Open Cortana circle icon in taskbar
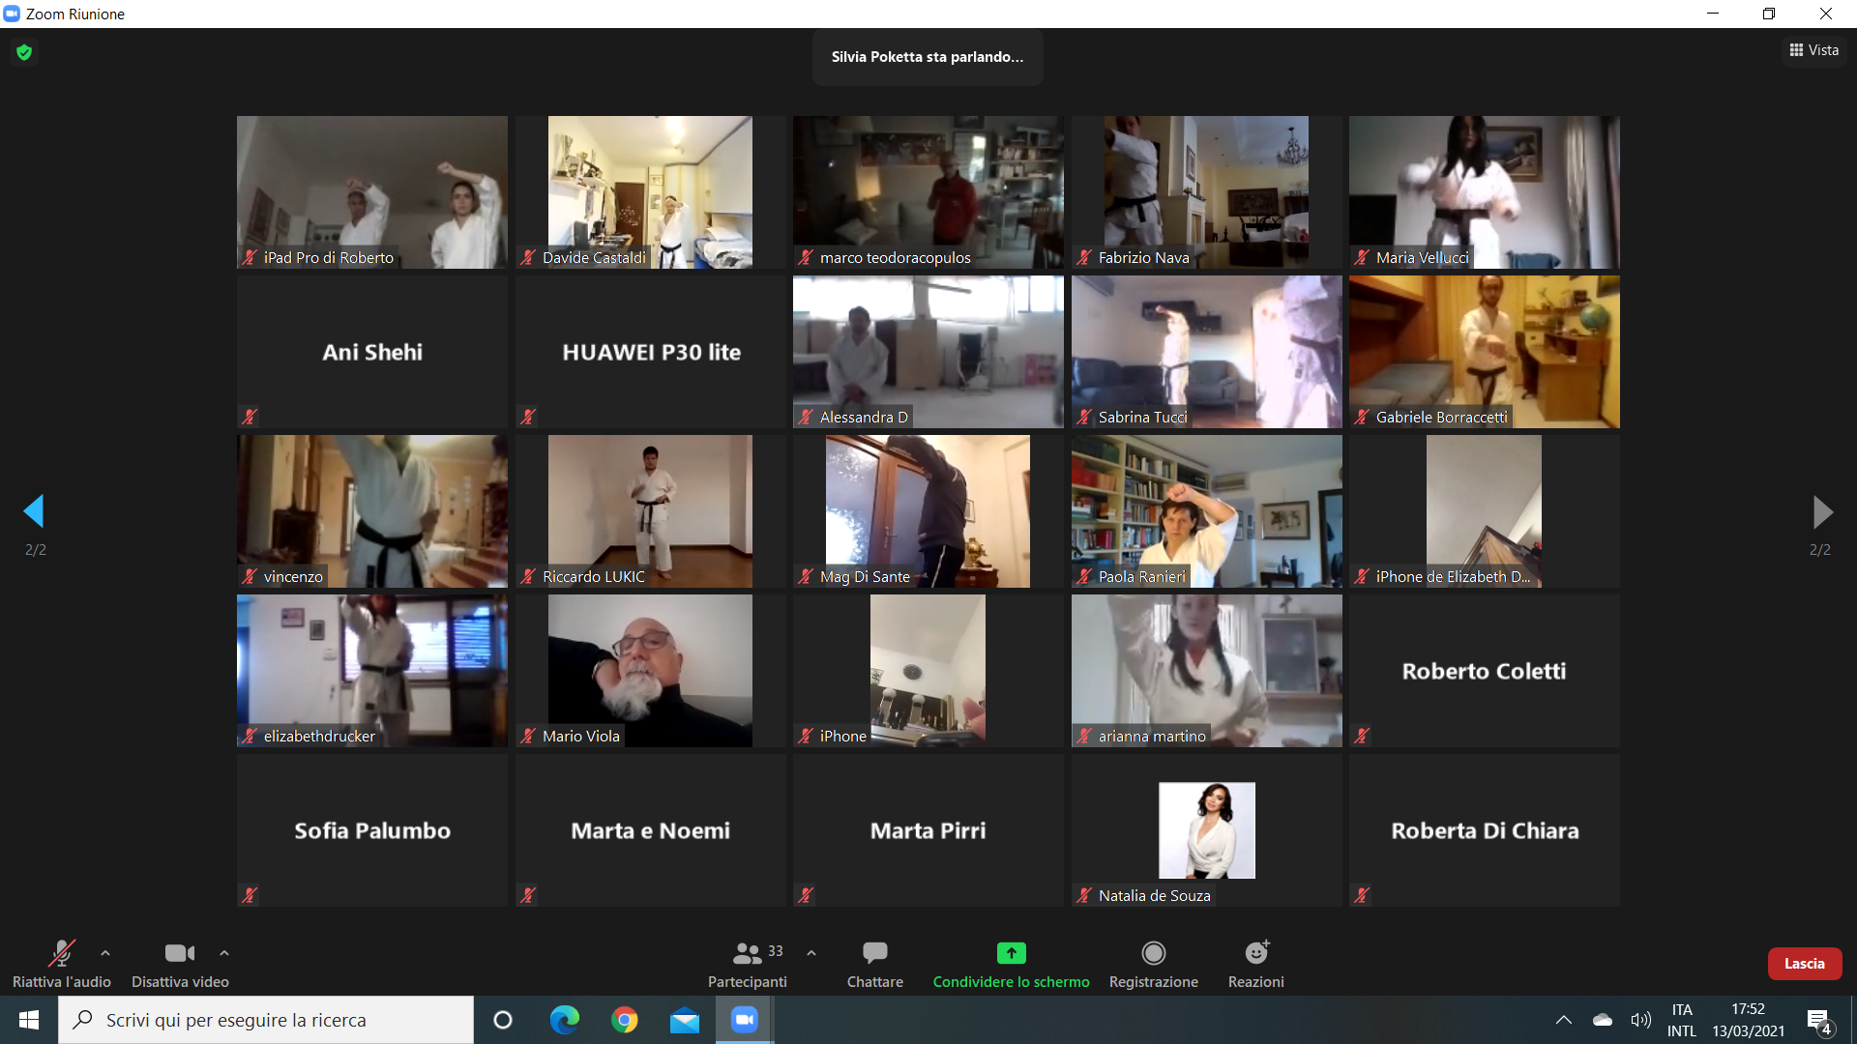 point(503,1020)
